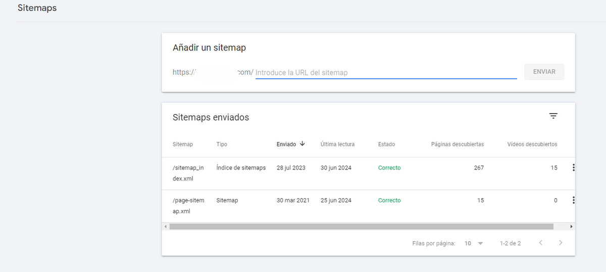Screen dimensions: 606x272
Task: Open the filter icon in Sitemaps enviados
Action: point(553,116)
